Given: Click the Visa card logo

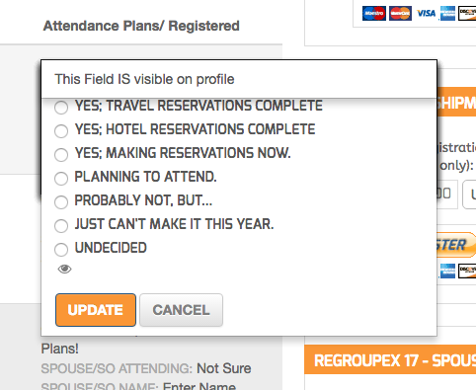Looking at the screenshot, I should [x=426, y=13].
